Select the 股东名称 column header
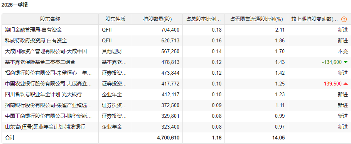The image size is (351, 144). pyautogui.click(x=50, y=19)
